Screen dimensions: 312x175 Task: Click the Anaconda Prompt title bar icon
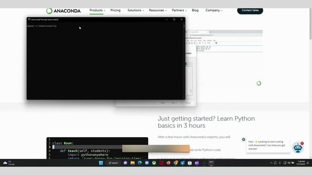coord(29,19)
